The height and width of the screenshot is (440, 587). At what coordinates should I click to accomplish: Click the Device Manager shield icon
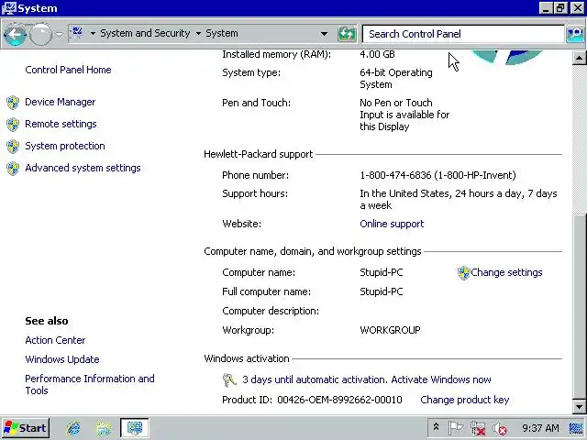(13, 102)
